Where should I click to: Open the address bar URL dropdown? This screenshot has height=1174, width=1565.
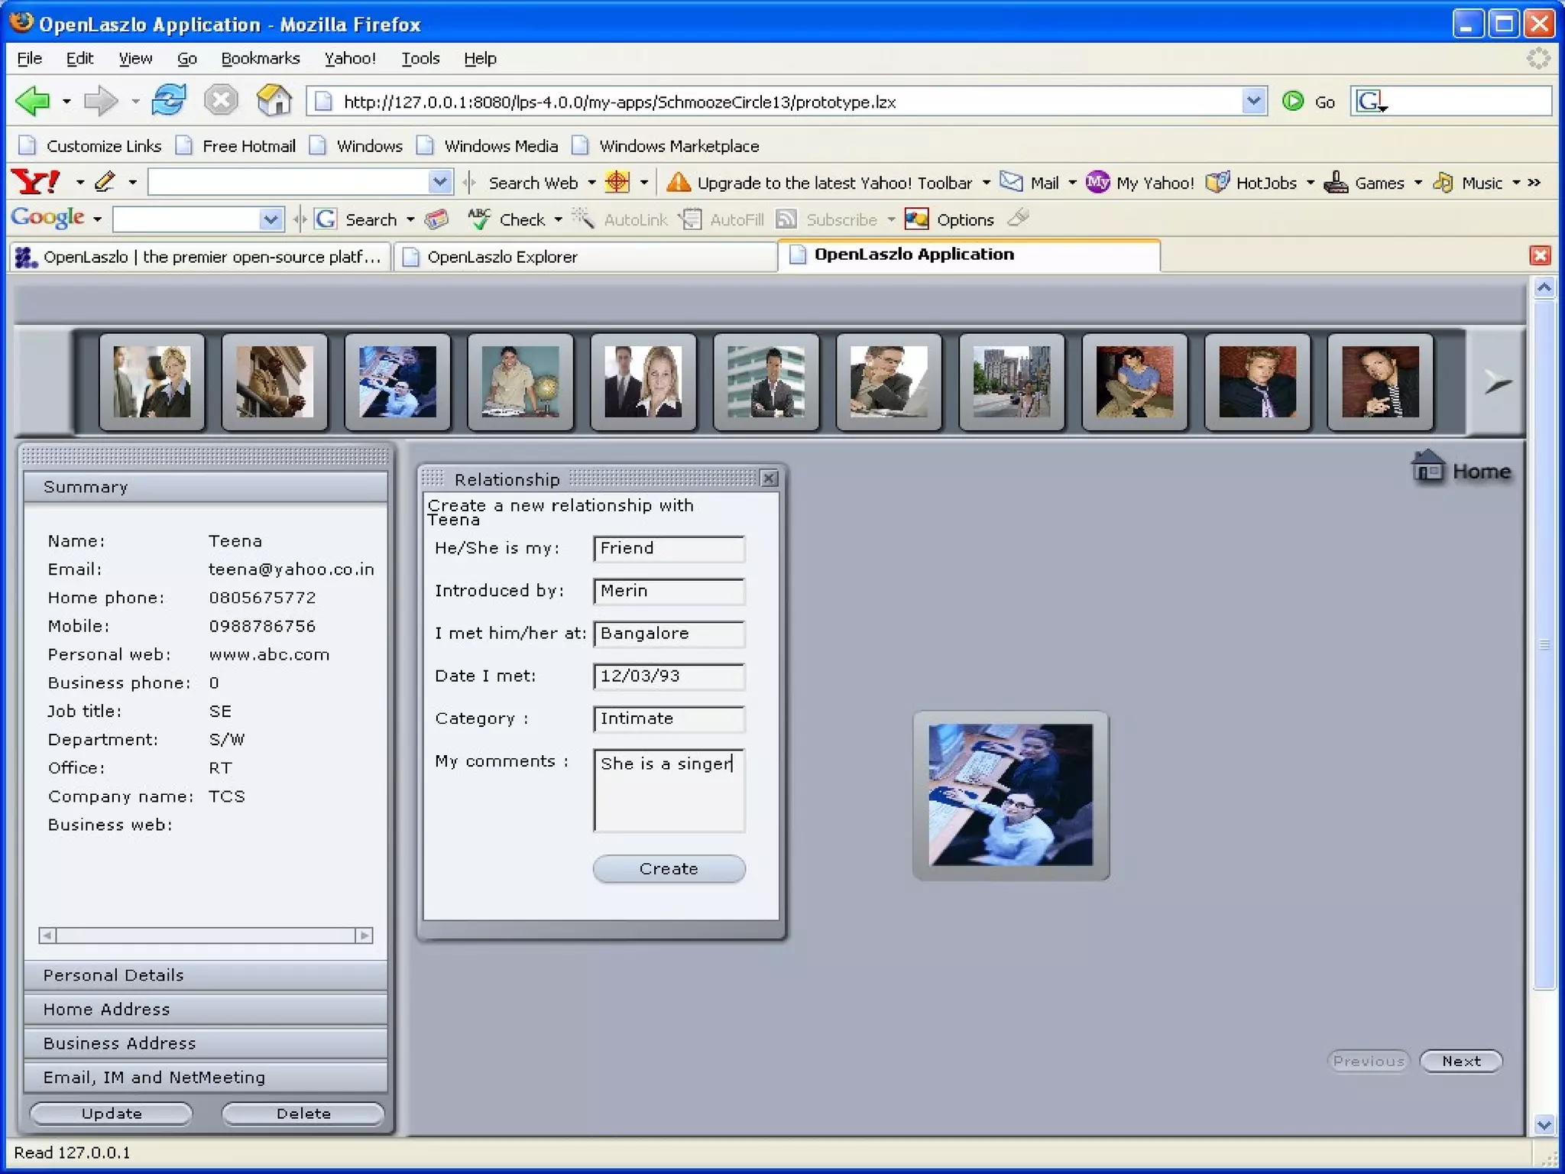pyautogui.click(x=1253, y=101)
